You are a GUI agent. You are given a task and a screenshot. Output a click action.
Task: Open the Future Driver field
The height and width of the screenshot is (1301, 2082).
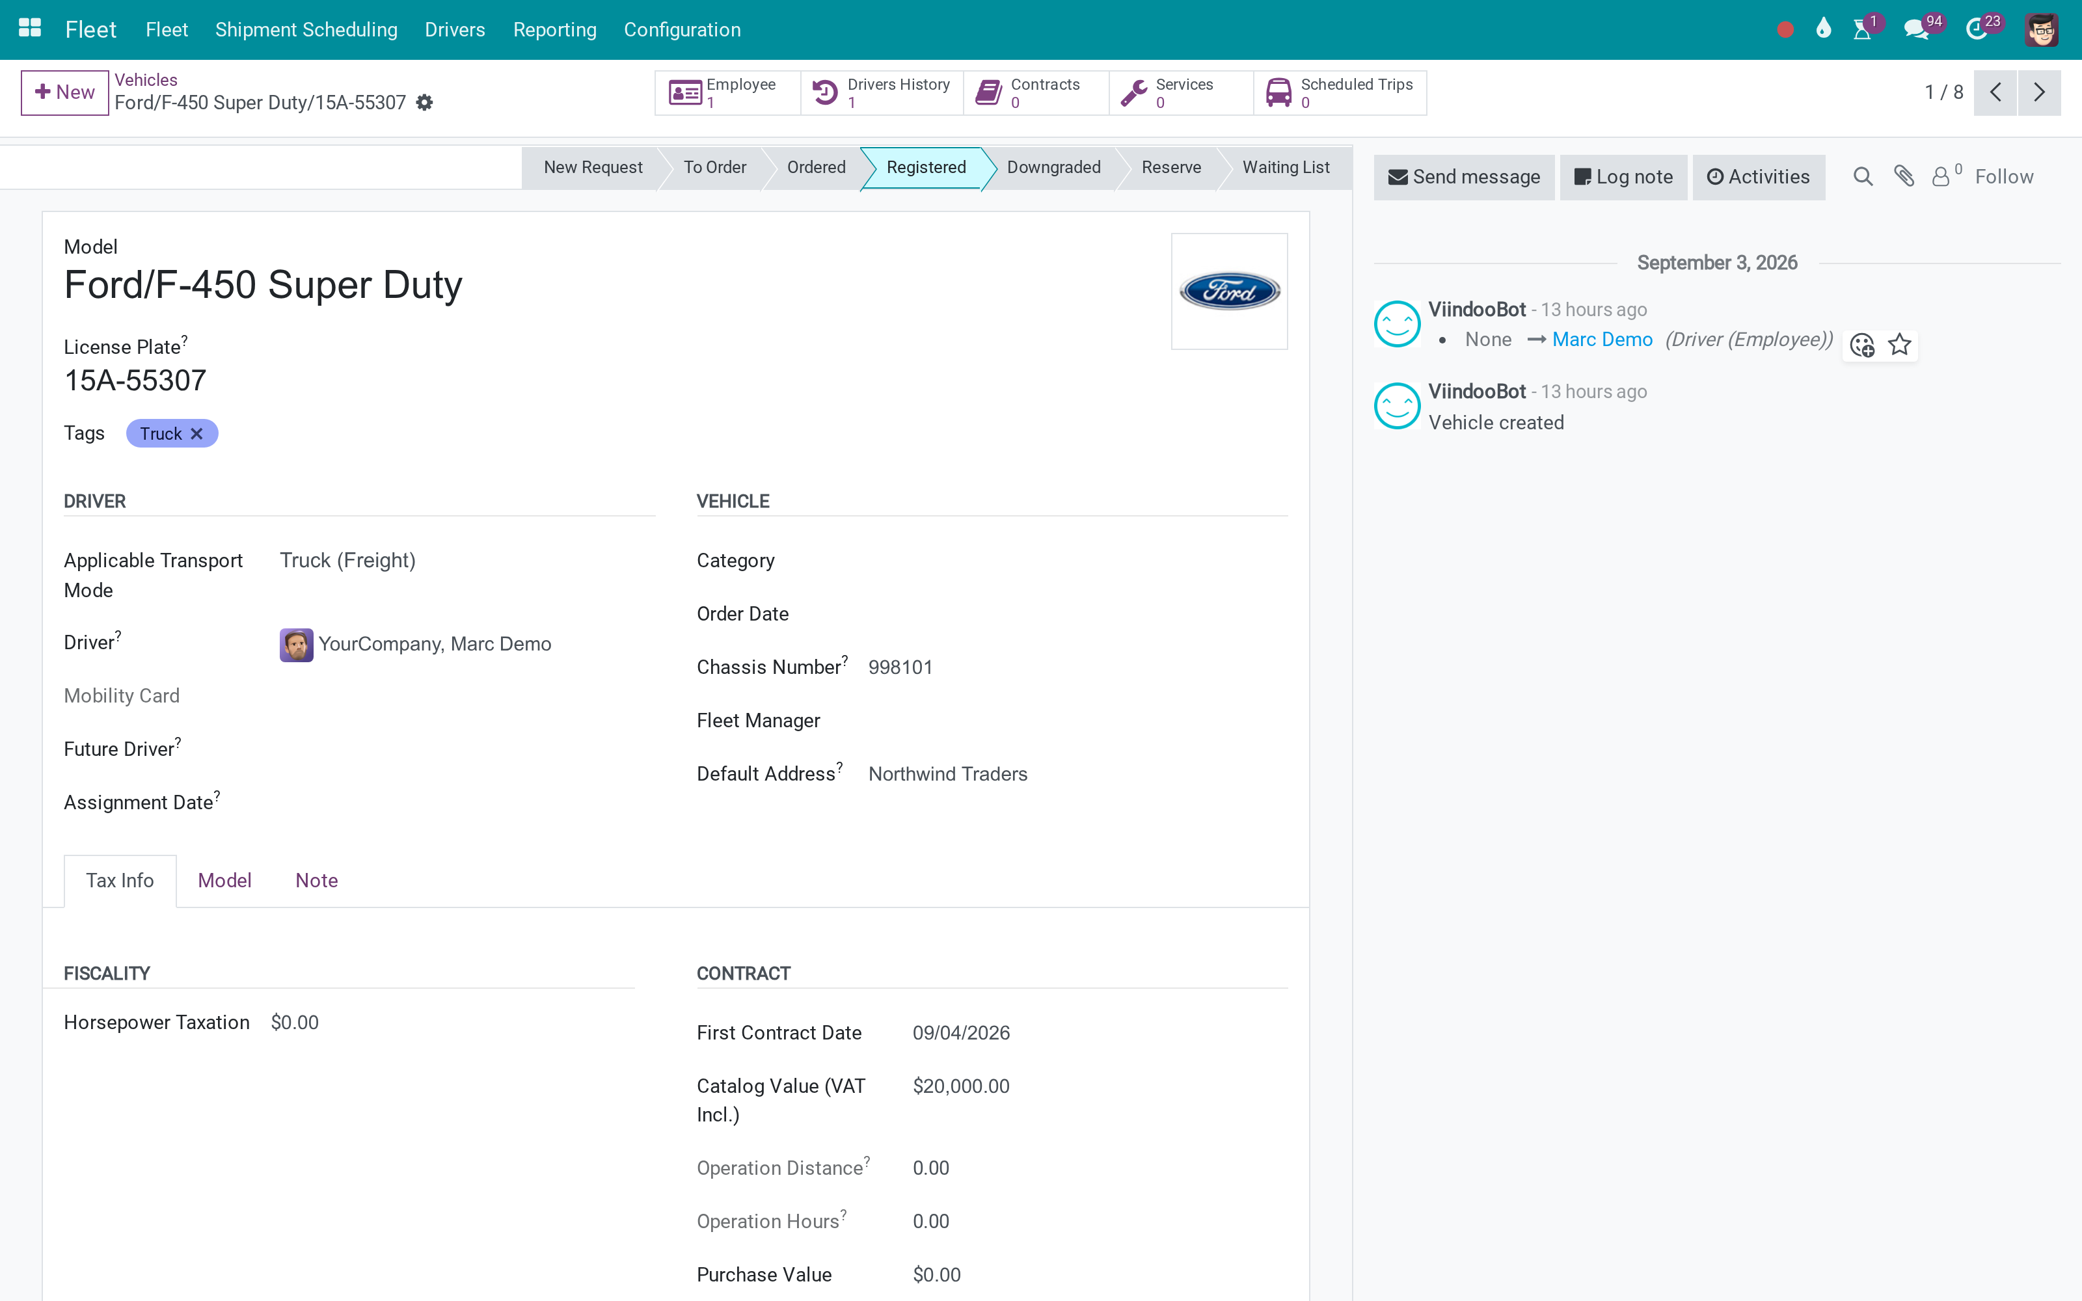click(467, 749)
